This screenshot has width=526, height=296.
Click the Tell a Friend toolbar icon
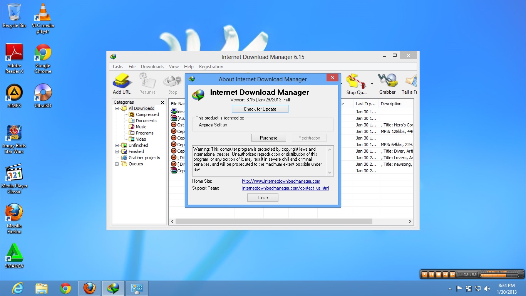409,84
